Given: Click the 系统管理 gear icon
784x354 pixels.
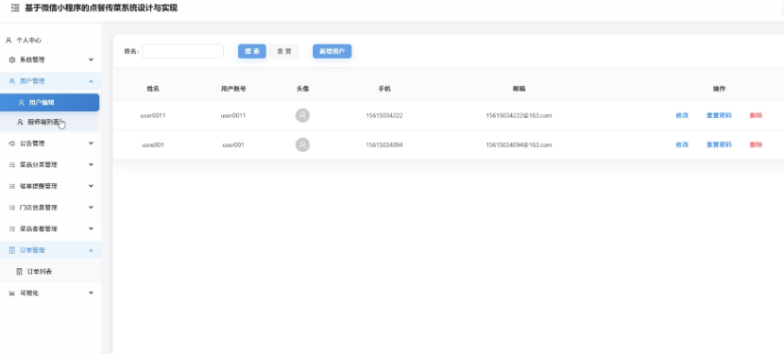Looking at the screenshot, I should (12, 59).
